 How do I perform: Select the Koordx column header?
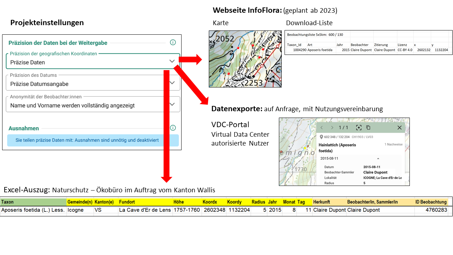(x=214, y=202)
